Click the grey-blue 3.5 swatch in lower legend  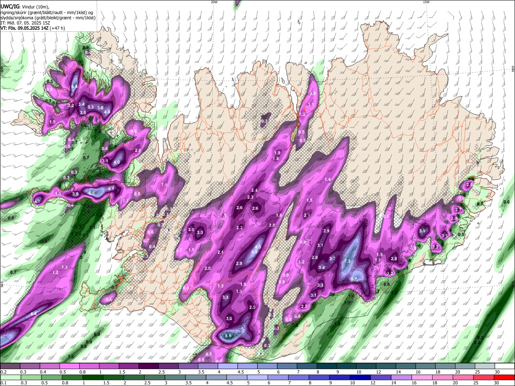tap(196, 377)
